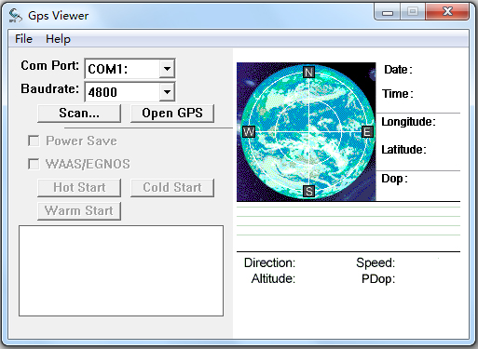Open the File menu
The height and width of the screenshot is (349, 478).
click(23, 39)
